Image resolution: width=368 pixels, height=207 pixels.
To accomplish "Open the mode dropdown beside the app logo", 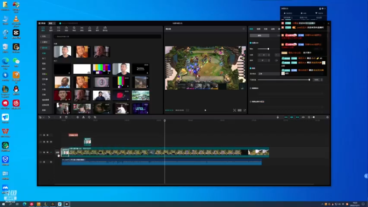I will 52,23.
